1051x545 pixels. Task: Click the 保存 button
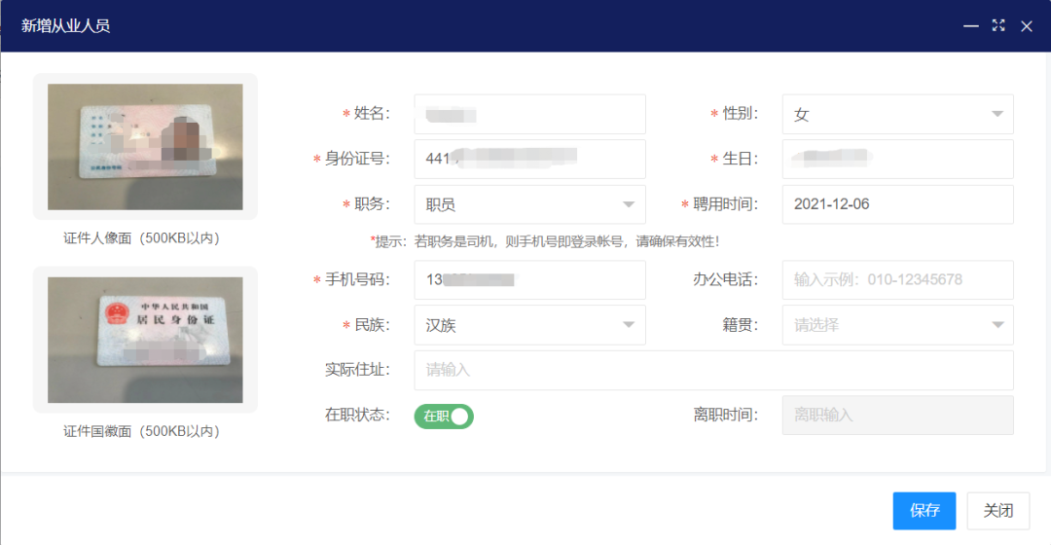click(x=924, y=511)
